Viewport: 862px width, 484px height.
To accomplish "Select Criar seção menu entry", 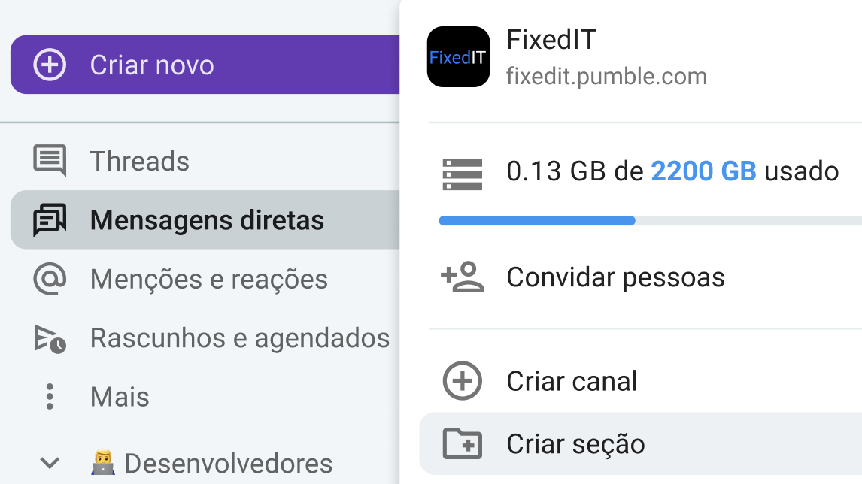I will coord(575,443).
